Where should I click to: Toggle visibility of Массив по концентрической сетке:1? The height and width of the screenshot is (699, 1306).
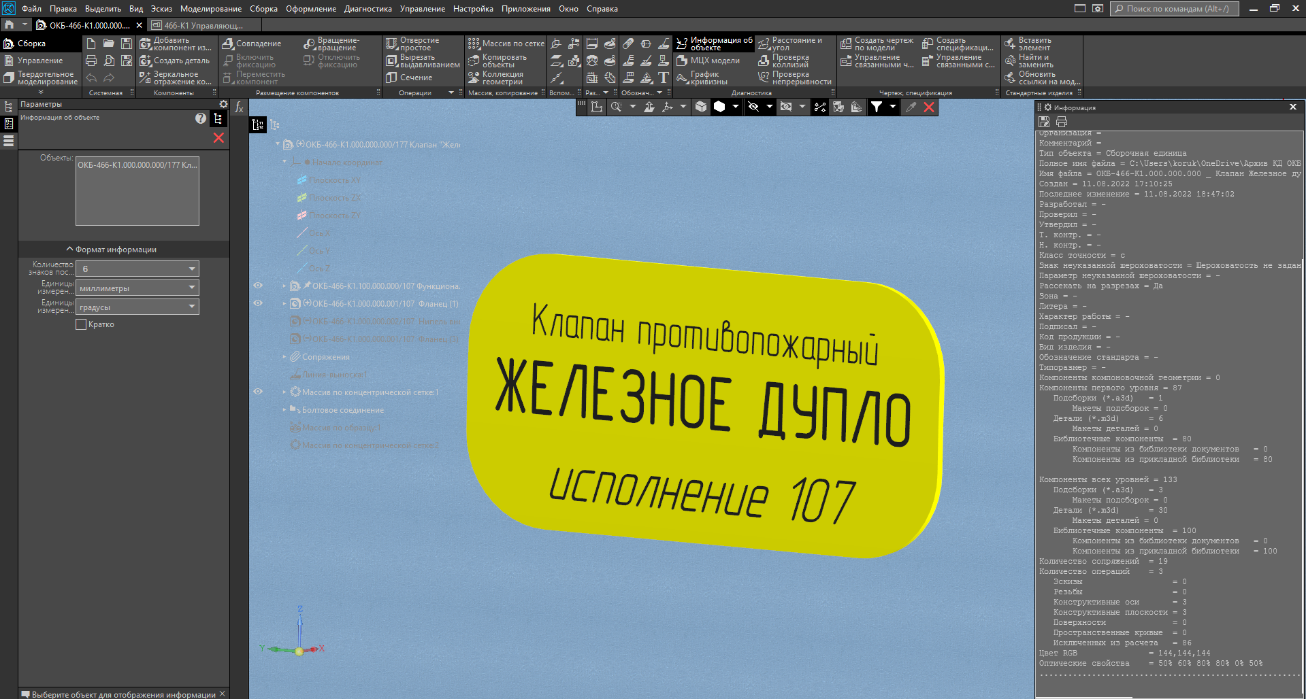point(258,392)
